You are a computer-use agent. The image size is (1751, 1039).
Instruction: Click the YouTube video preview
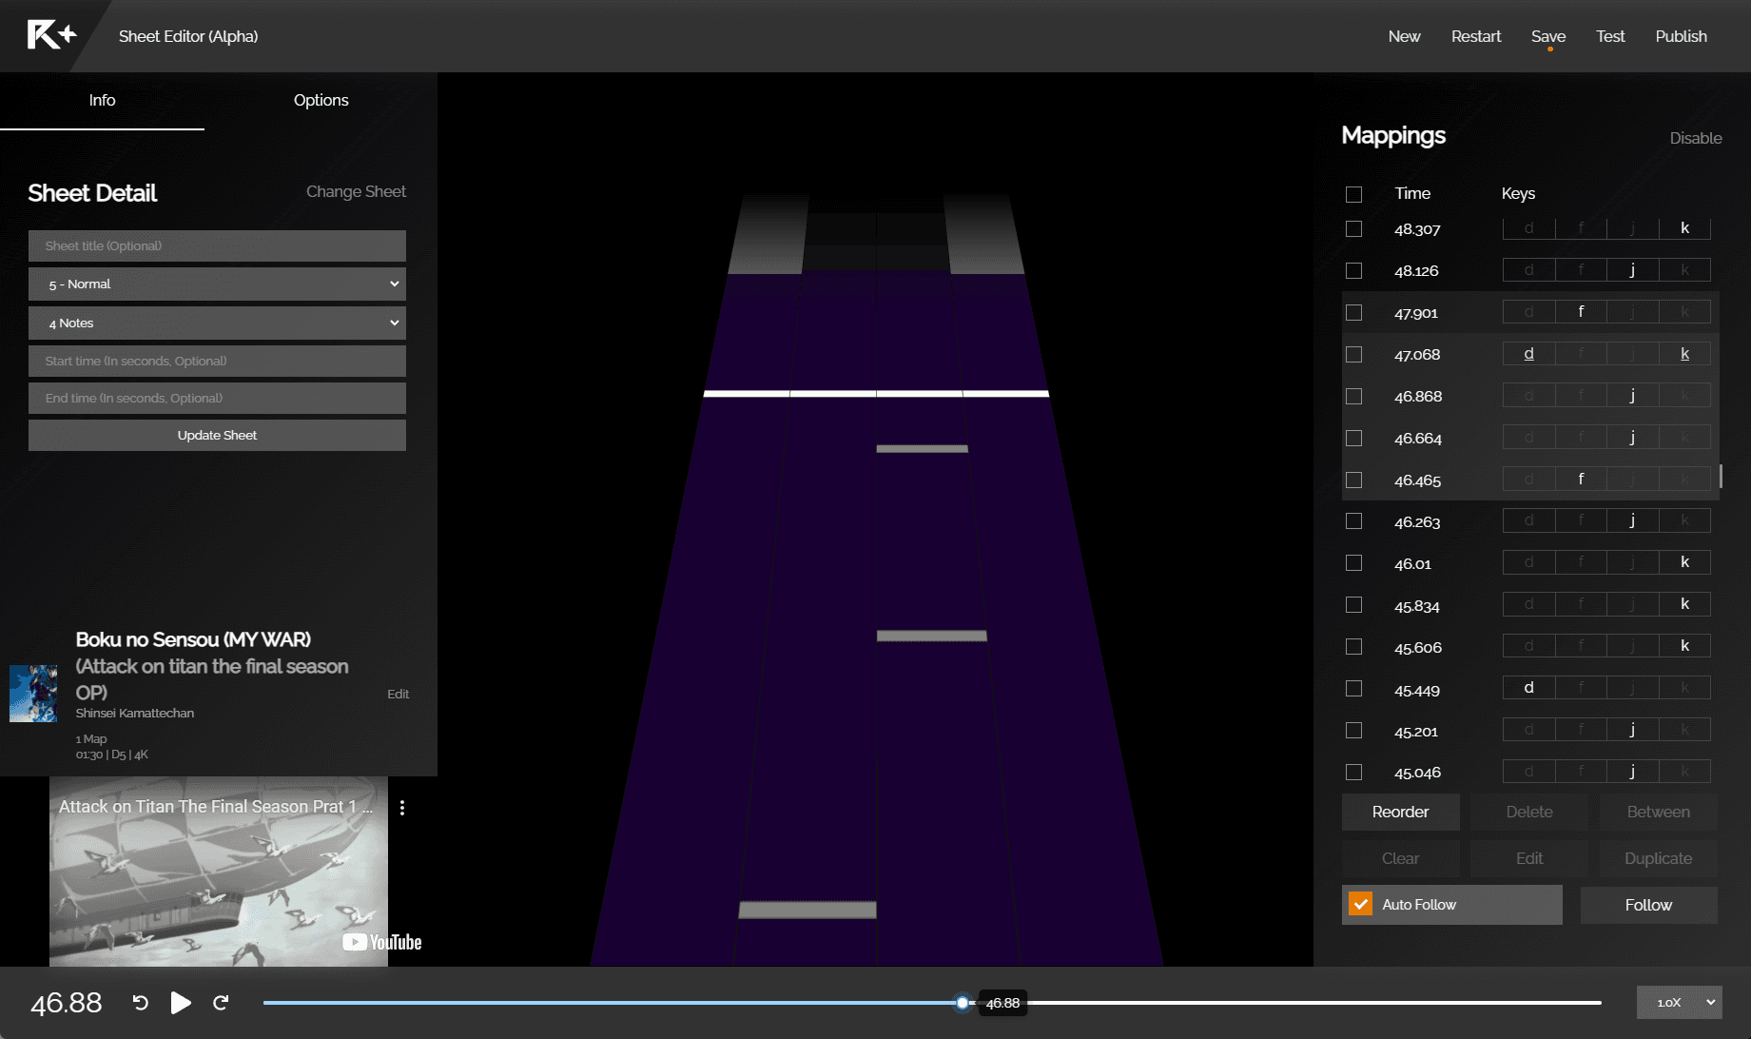pyautogui.click(x=219, y=872)
